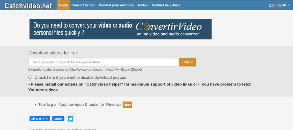The height and width of the screenshot is (130, 293).
Task: Click the orange play icon in ConvertirVideo logo
Action: click(146, 27)
